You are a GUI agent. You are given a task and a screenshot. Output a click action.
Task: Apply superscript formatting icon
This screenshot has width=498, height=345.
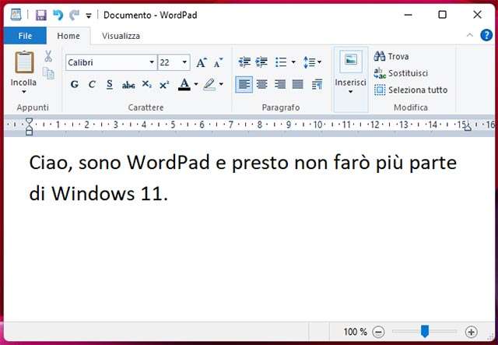(x=164, y=84)
